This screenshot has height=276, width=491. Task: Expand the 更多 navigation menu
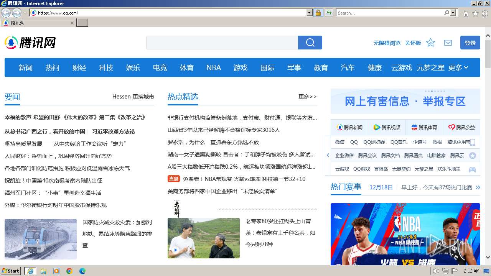coord(458,67)
